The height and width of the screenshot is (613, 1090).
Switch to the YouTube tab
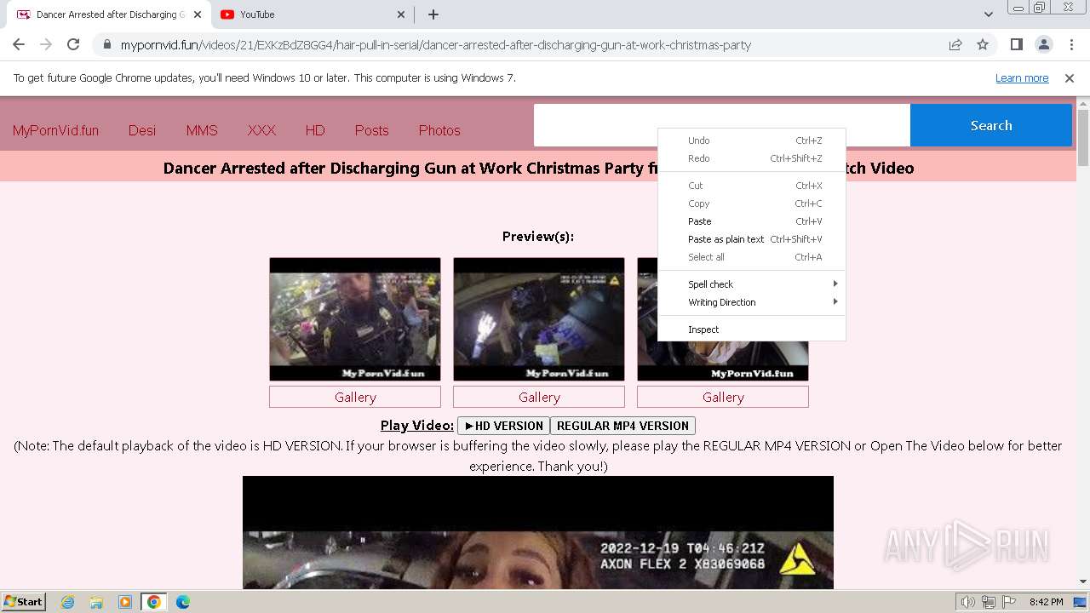(312, 14)
